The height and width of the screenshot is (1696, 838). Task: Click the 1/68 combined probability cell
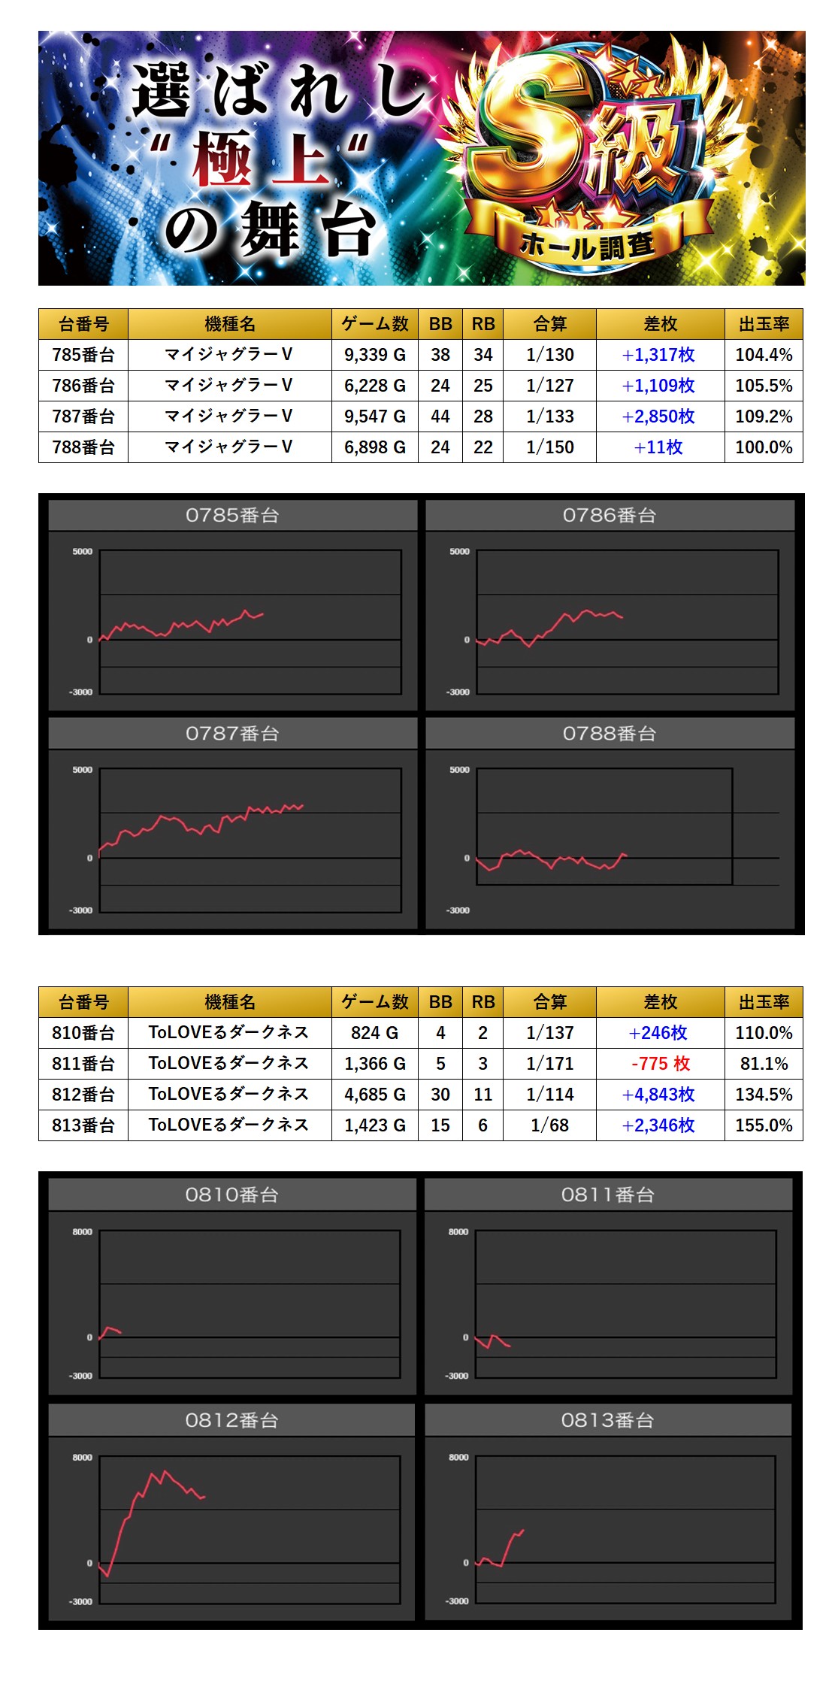[x=549, y=1125]
